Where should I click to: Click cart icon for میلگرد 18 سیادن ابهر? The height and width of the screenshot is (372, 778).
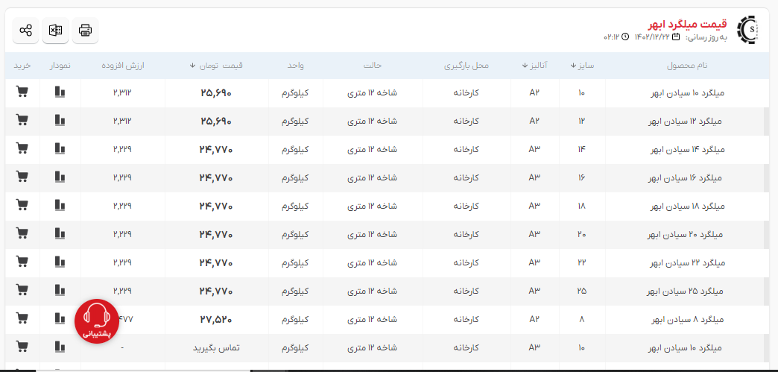coord(22,206)
